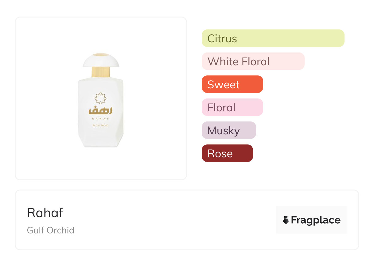This screenshot has width=374, height=265.
Task: Click the gold Arabic calligraphy on the bottle
Action: click(100, 110)
